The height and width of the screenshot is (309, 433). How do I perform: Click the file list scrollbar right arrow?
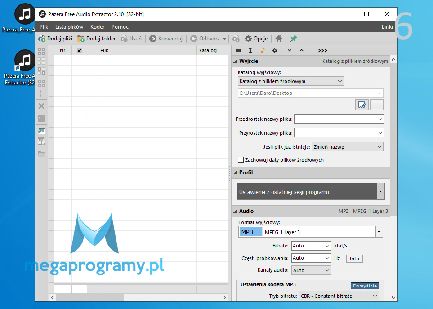224,297
